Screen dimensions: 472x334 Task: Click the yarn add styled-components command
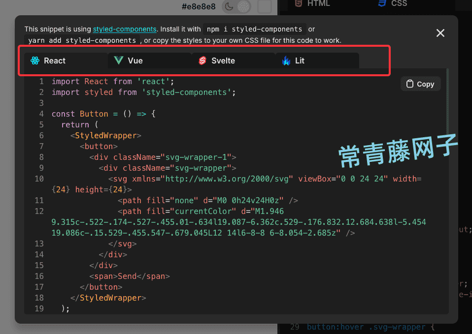[x=82, y=40]
